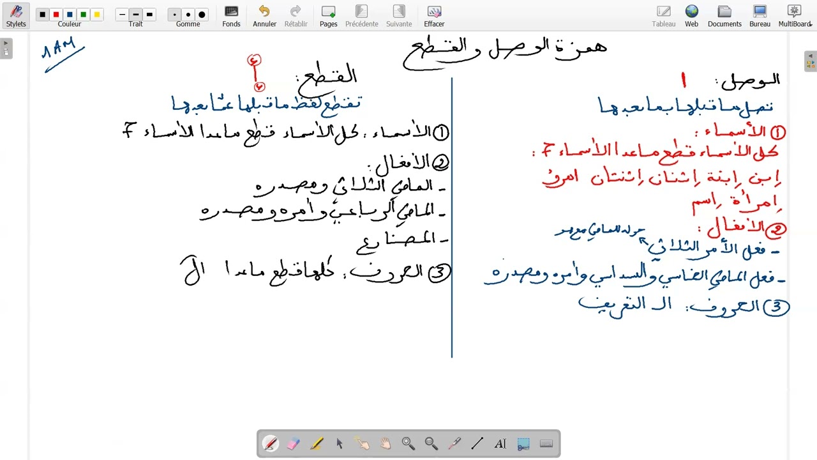
Task: Select the medium Gomme eraser size
Action: click(188, 14)
